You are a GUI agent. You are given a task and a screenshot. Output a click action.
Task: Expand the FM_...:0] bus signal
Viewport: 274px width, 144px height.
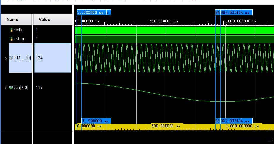[x=6, y=58]
